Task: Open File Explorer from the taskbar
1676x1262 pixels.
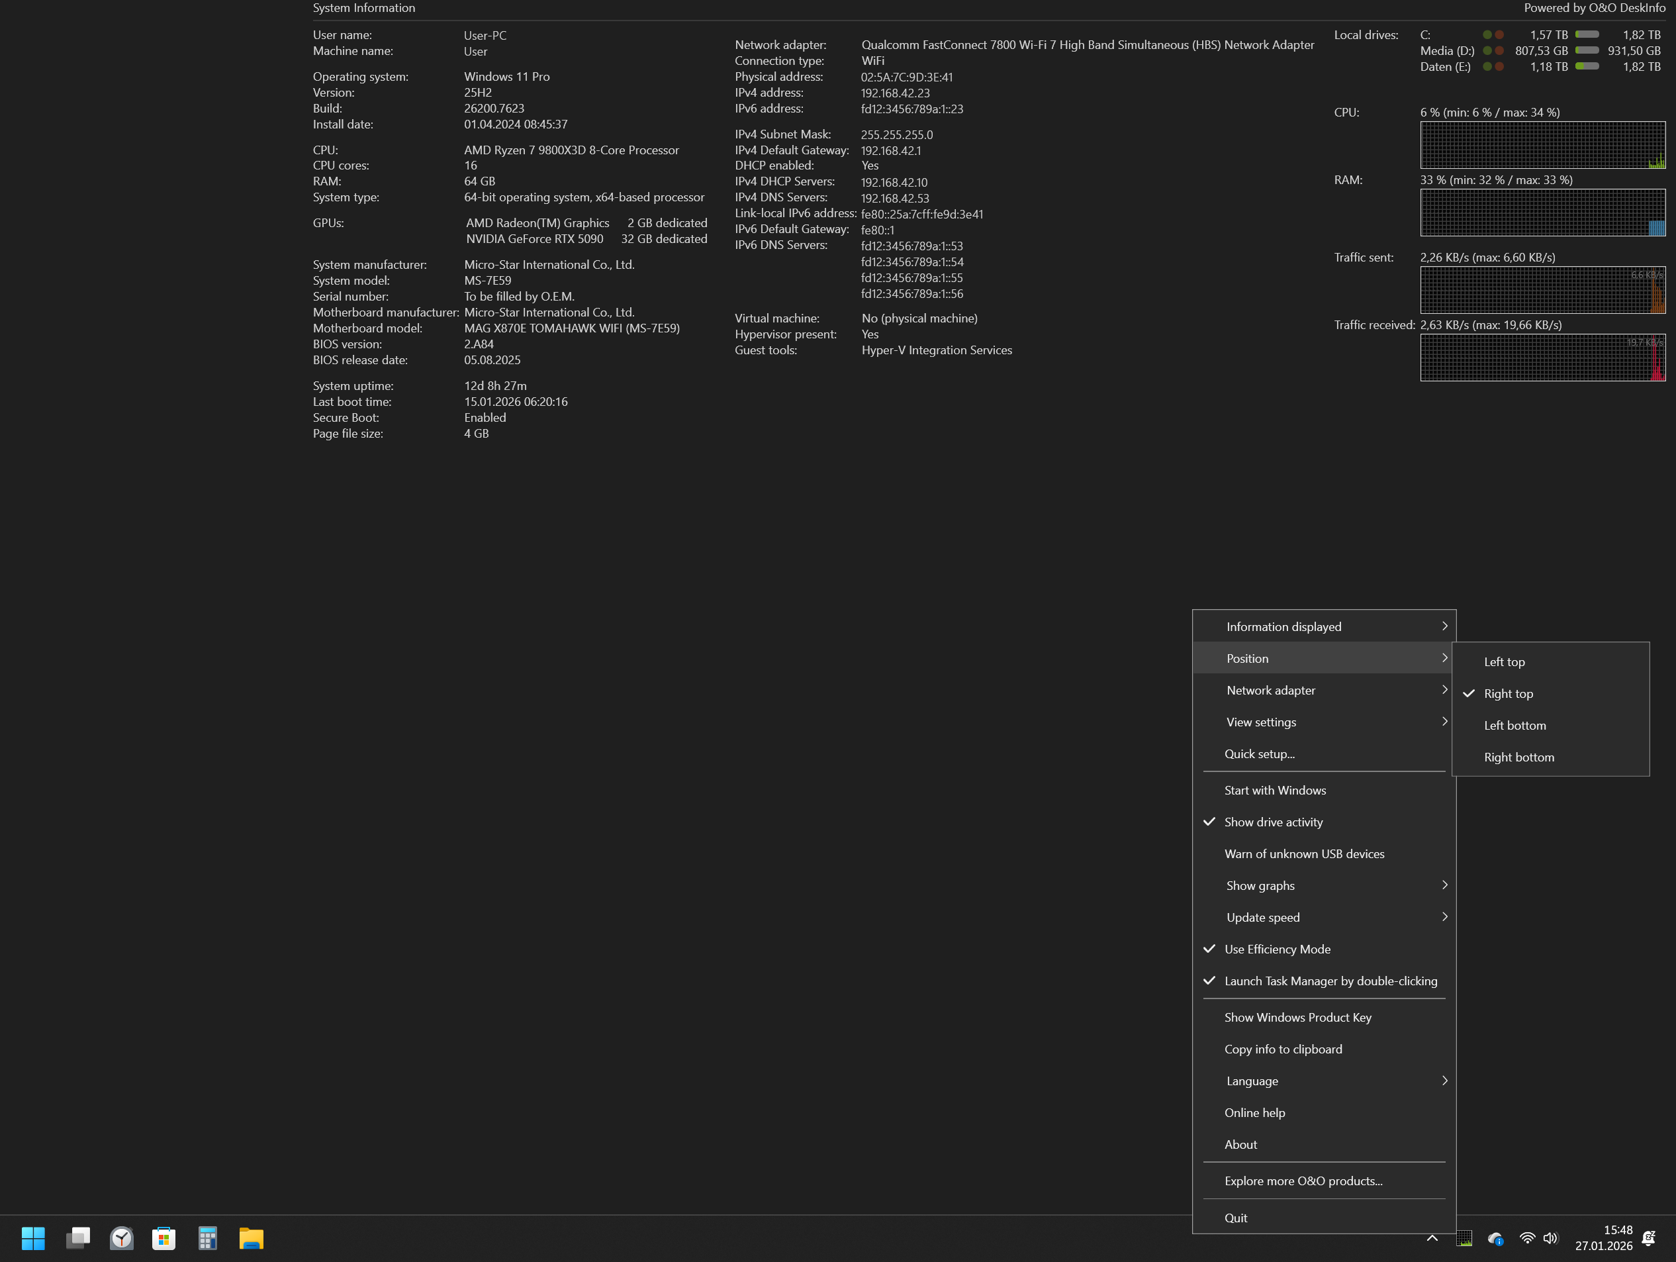Action: [x=251, y=1238]
